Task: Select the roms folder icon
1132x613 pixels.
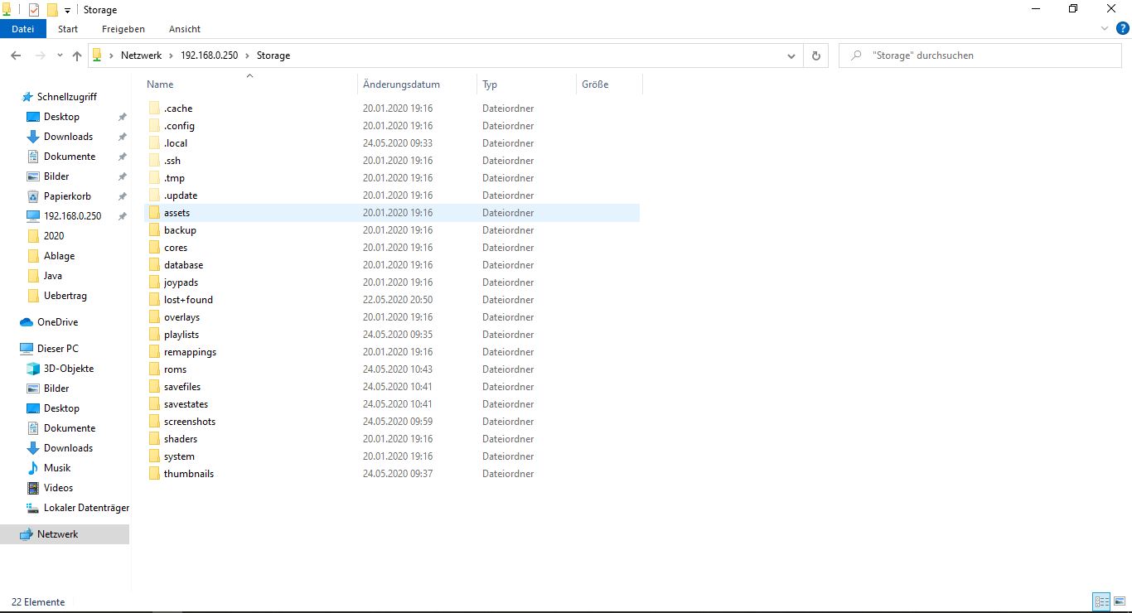Action: tap(153, 369)
